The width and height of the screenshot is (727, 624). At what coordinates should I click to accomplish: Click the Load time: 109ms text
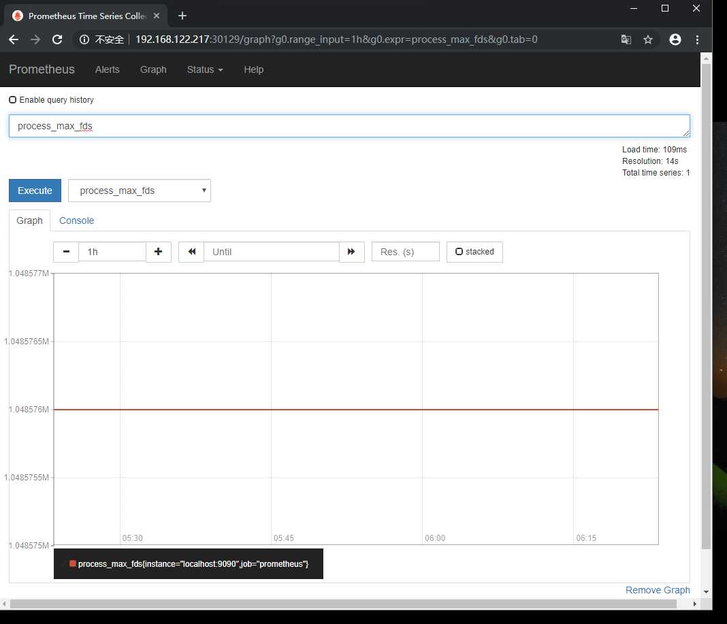(x=654, y=149)
